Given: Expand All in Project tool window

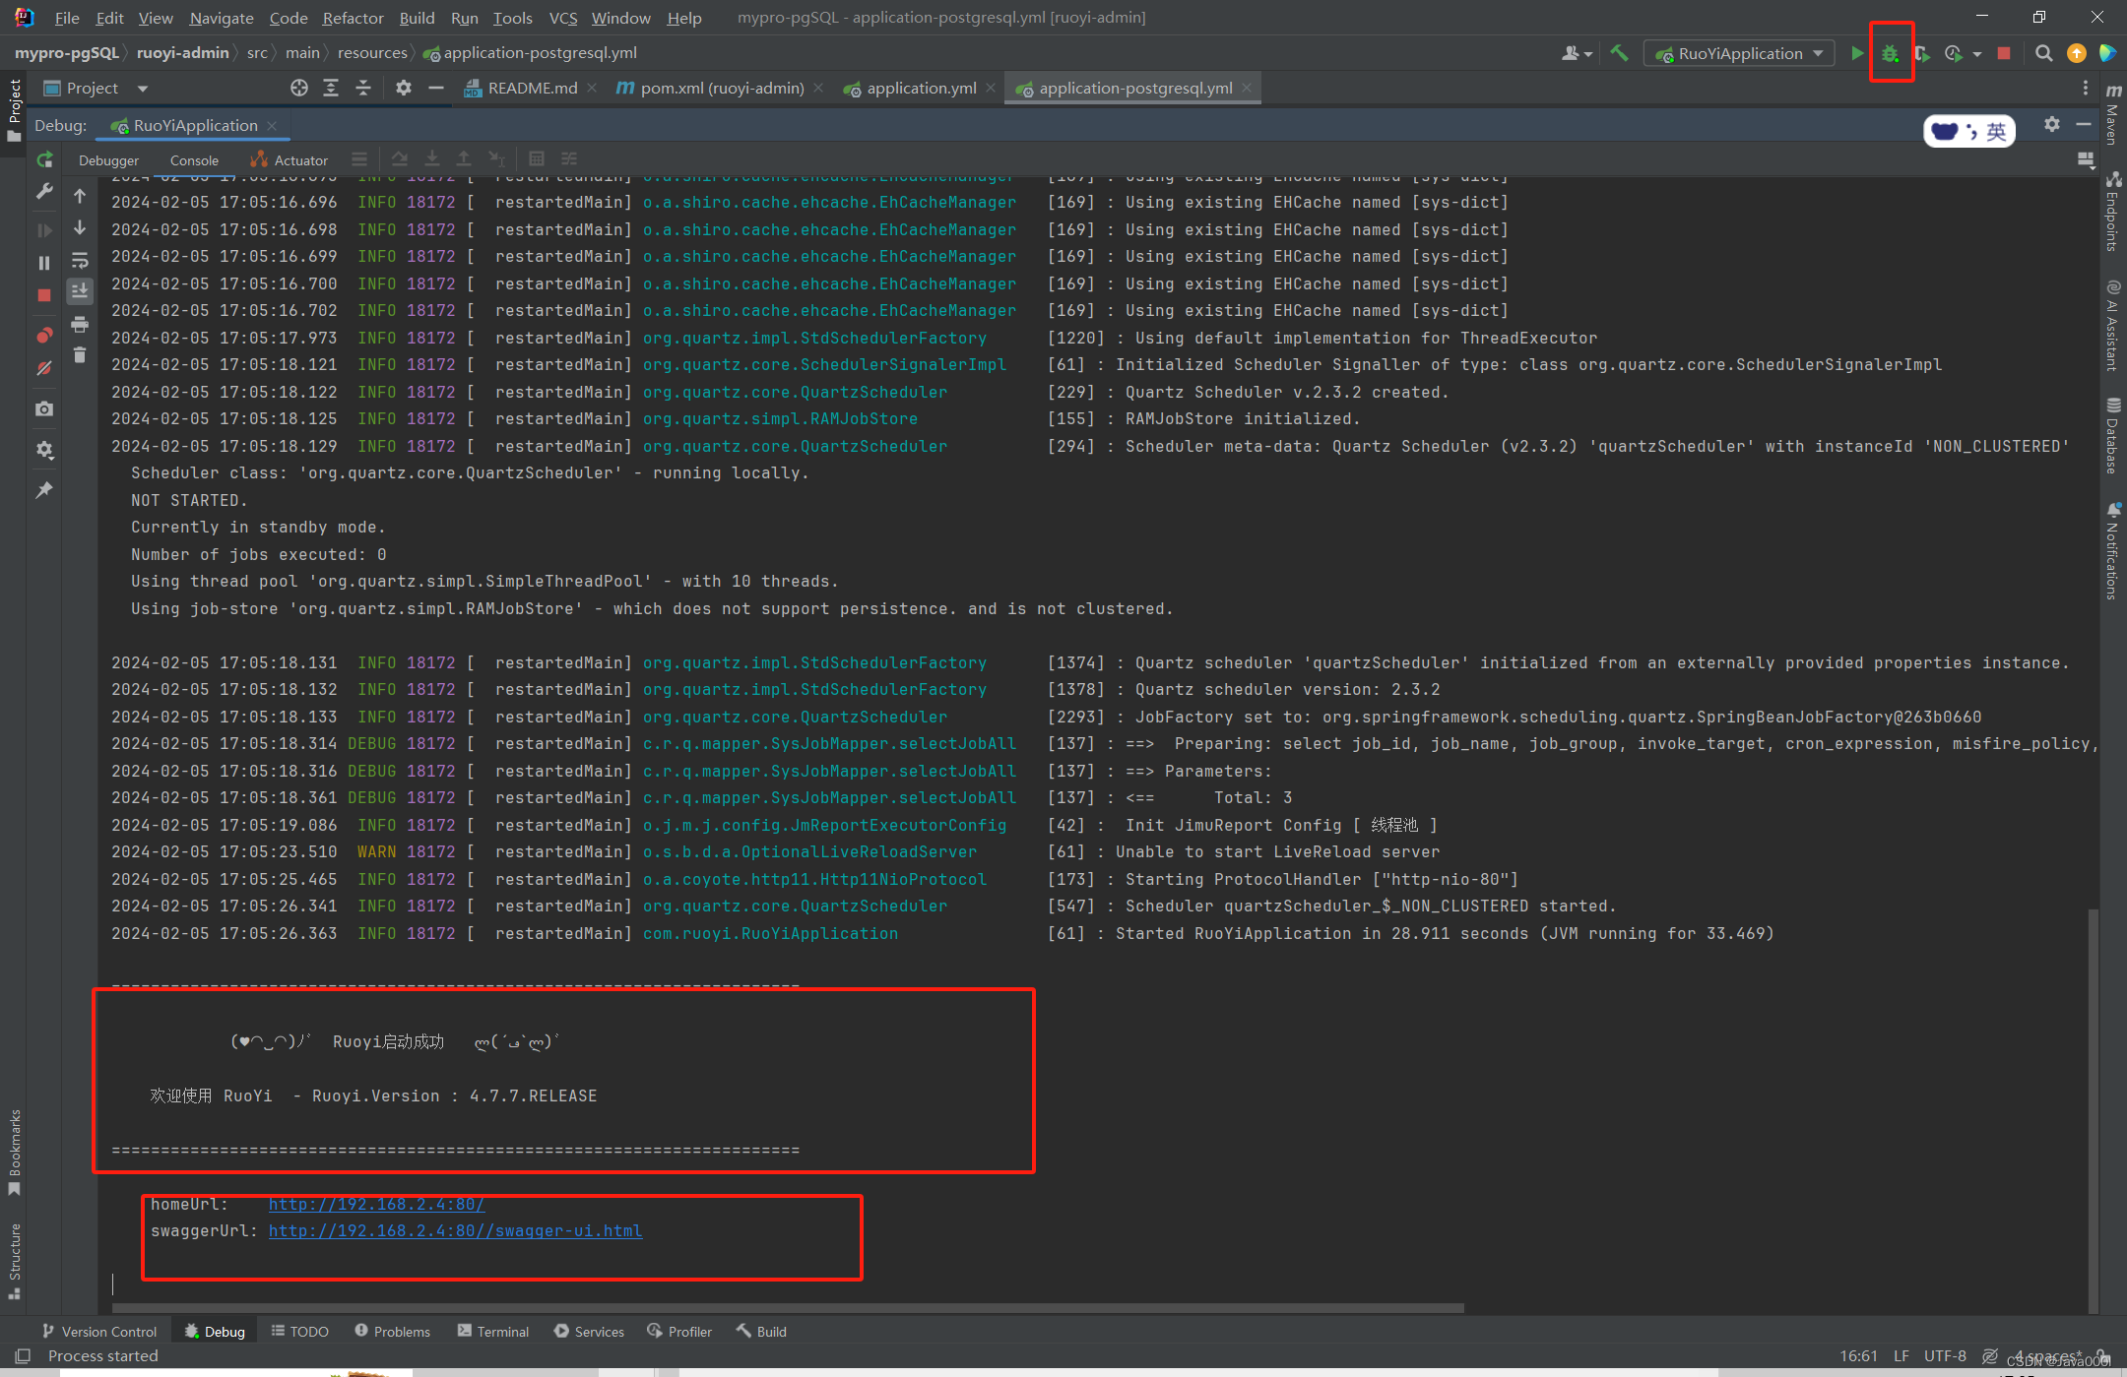Looking at the screenshot, I should tap(331, 88).
